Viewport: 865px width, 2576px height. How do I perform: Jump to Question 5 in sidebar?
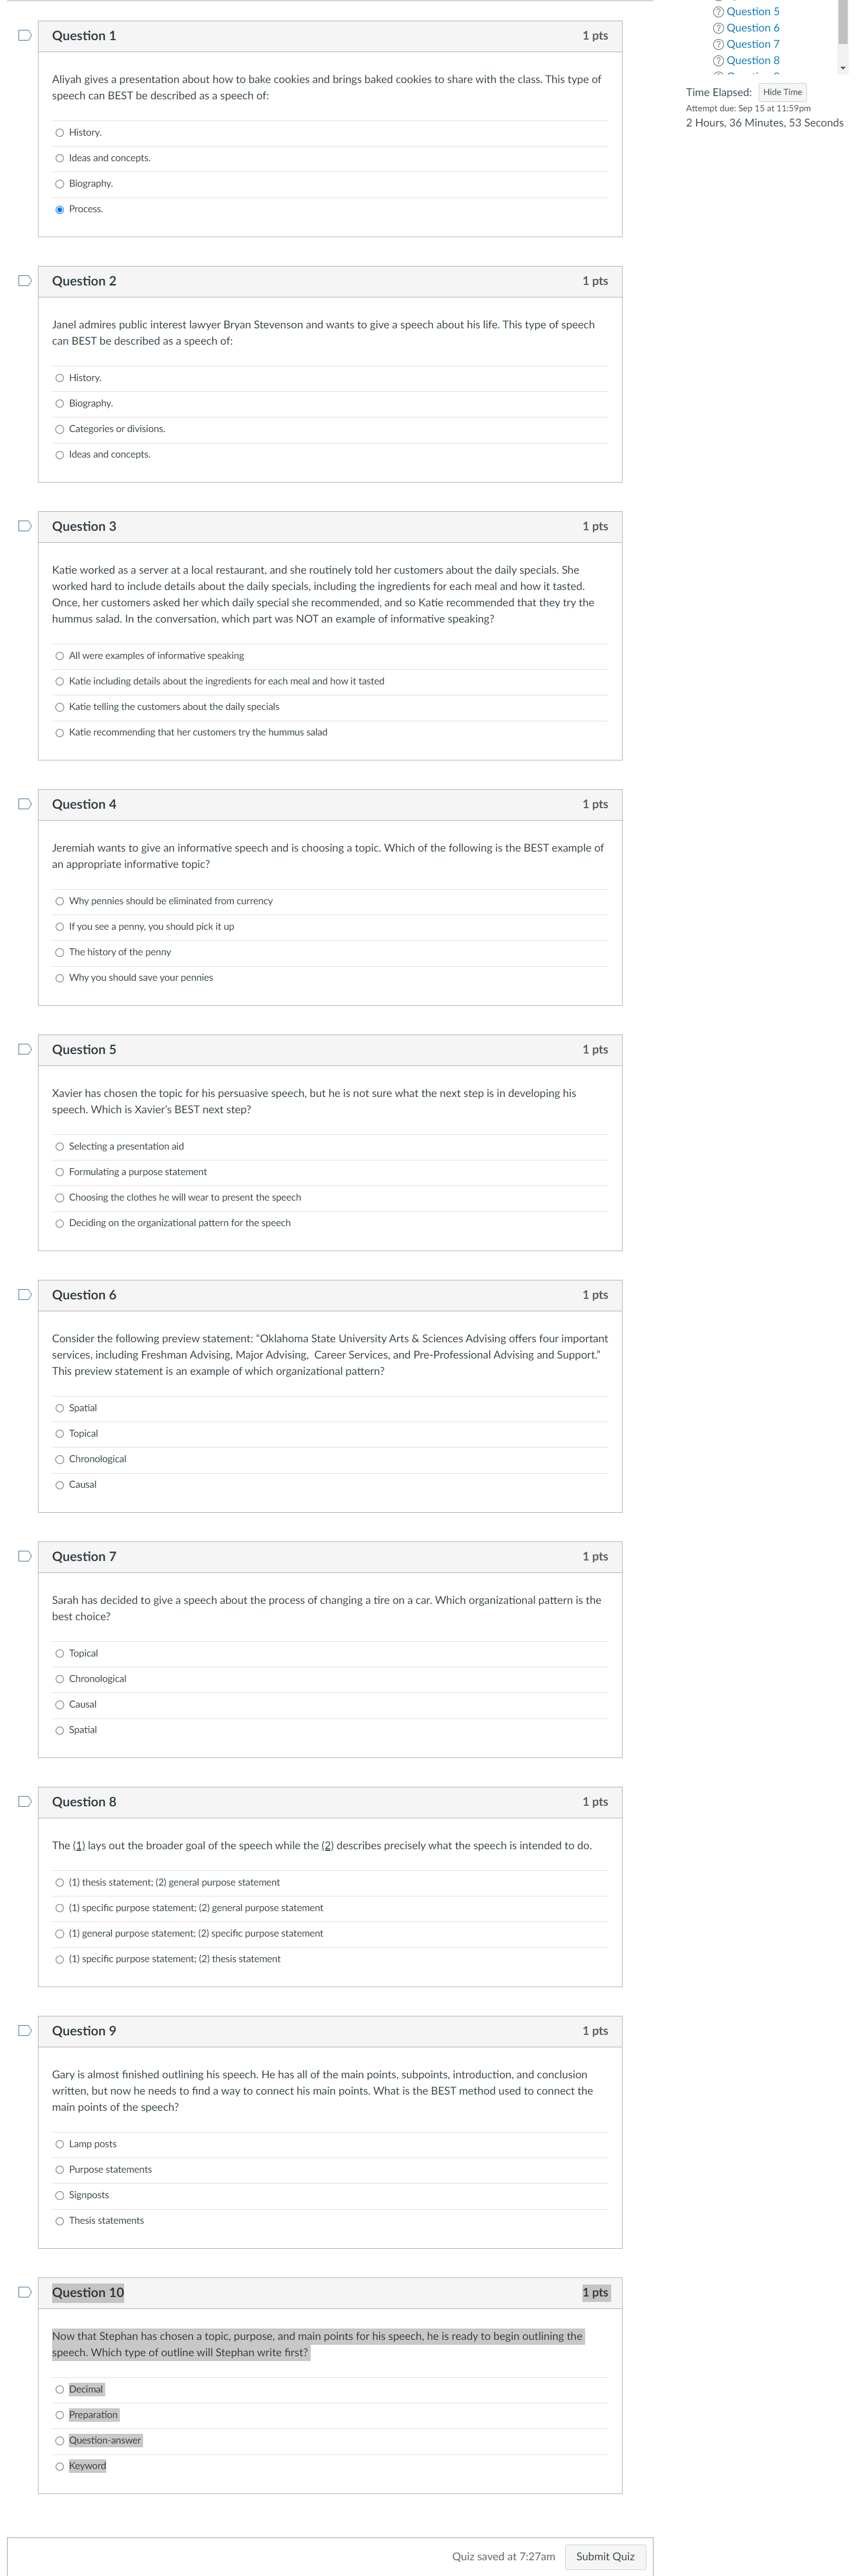(x=752, y=12)
